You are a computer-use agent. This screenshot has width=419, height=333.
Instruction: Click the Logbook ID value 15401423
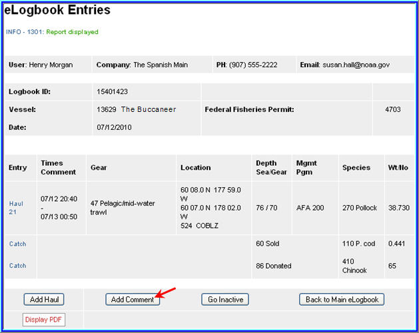tap(113, 92)
